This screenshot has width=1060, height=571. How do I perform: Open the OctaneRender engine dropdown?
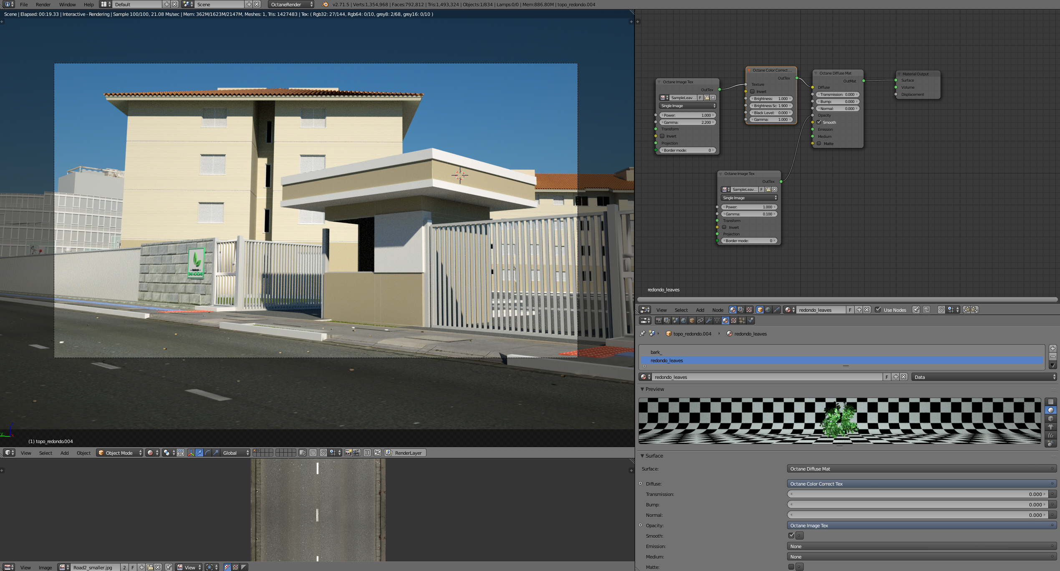click(x=291, y=4)
